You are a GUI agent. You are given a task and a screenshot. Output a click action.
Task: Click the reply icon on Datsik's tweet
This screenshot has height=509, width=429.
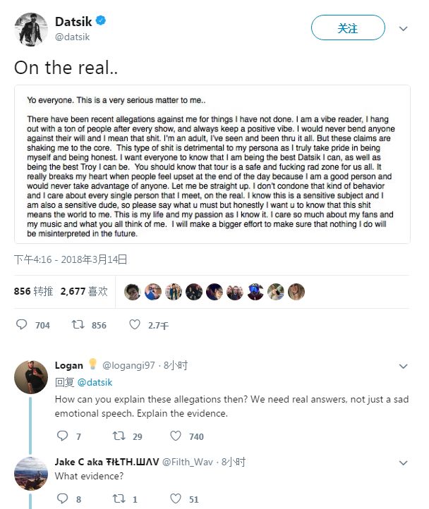point(22,325)
